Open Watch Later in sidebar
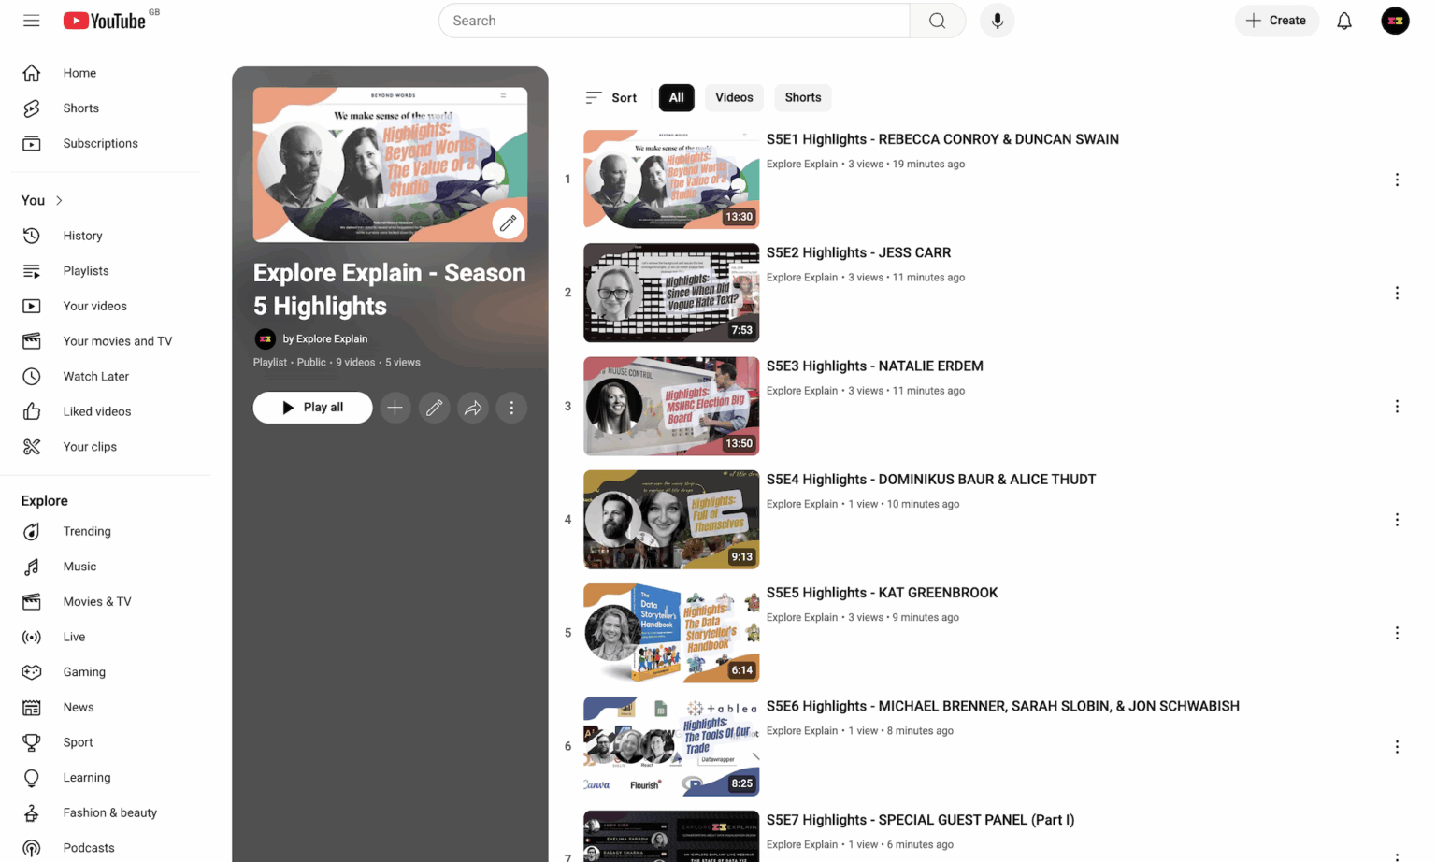This screenshot has width=1436, height=862. (95, 376)
